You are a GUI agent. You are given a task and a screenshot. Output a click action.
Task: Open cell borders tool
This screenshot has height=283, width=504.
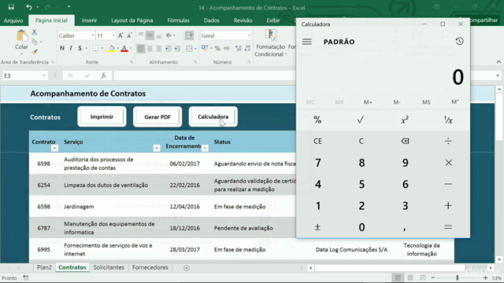coord(96,49)
